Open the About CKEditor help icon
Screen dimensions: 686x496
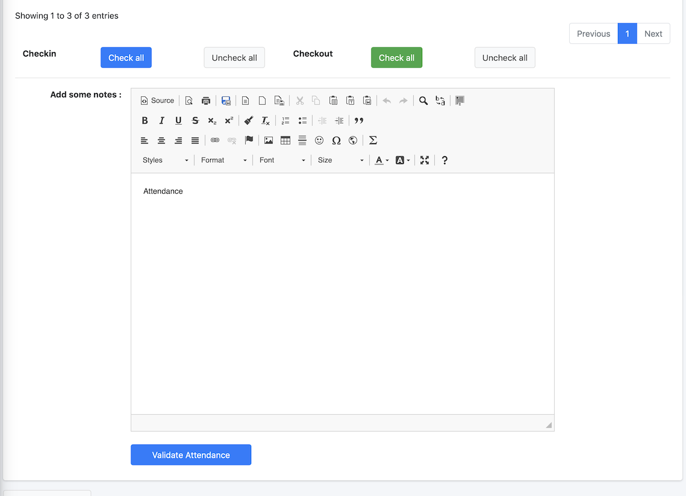[444, 160]
